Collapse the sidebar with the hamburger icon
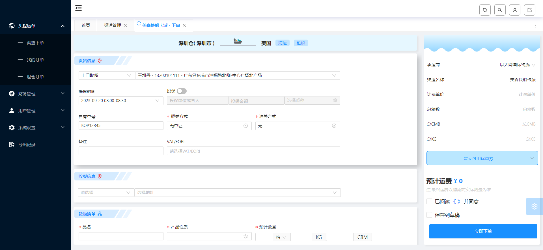 tap(78, 8)
